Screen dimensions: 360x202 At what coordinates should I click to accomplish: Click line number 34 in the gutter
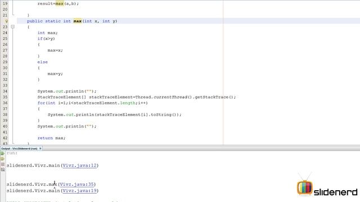[5, 91]
